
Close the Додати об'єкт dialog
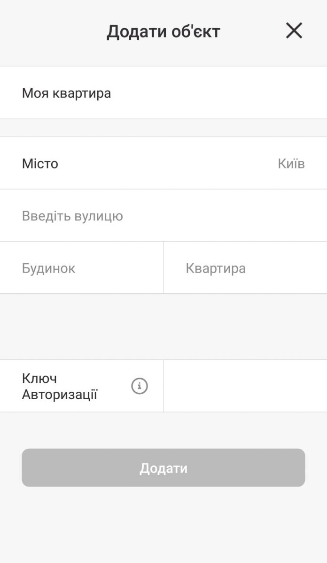click(294, 31)
